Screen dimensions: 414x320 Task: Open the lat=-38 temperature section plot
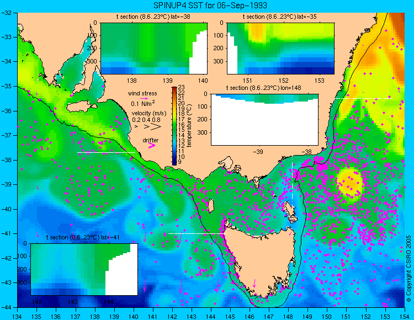(x=154, y=49)
